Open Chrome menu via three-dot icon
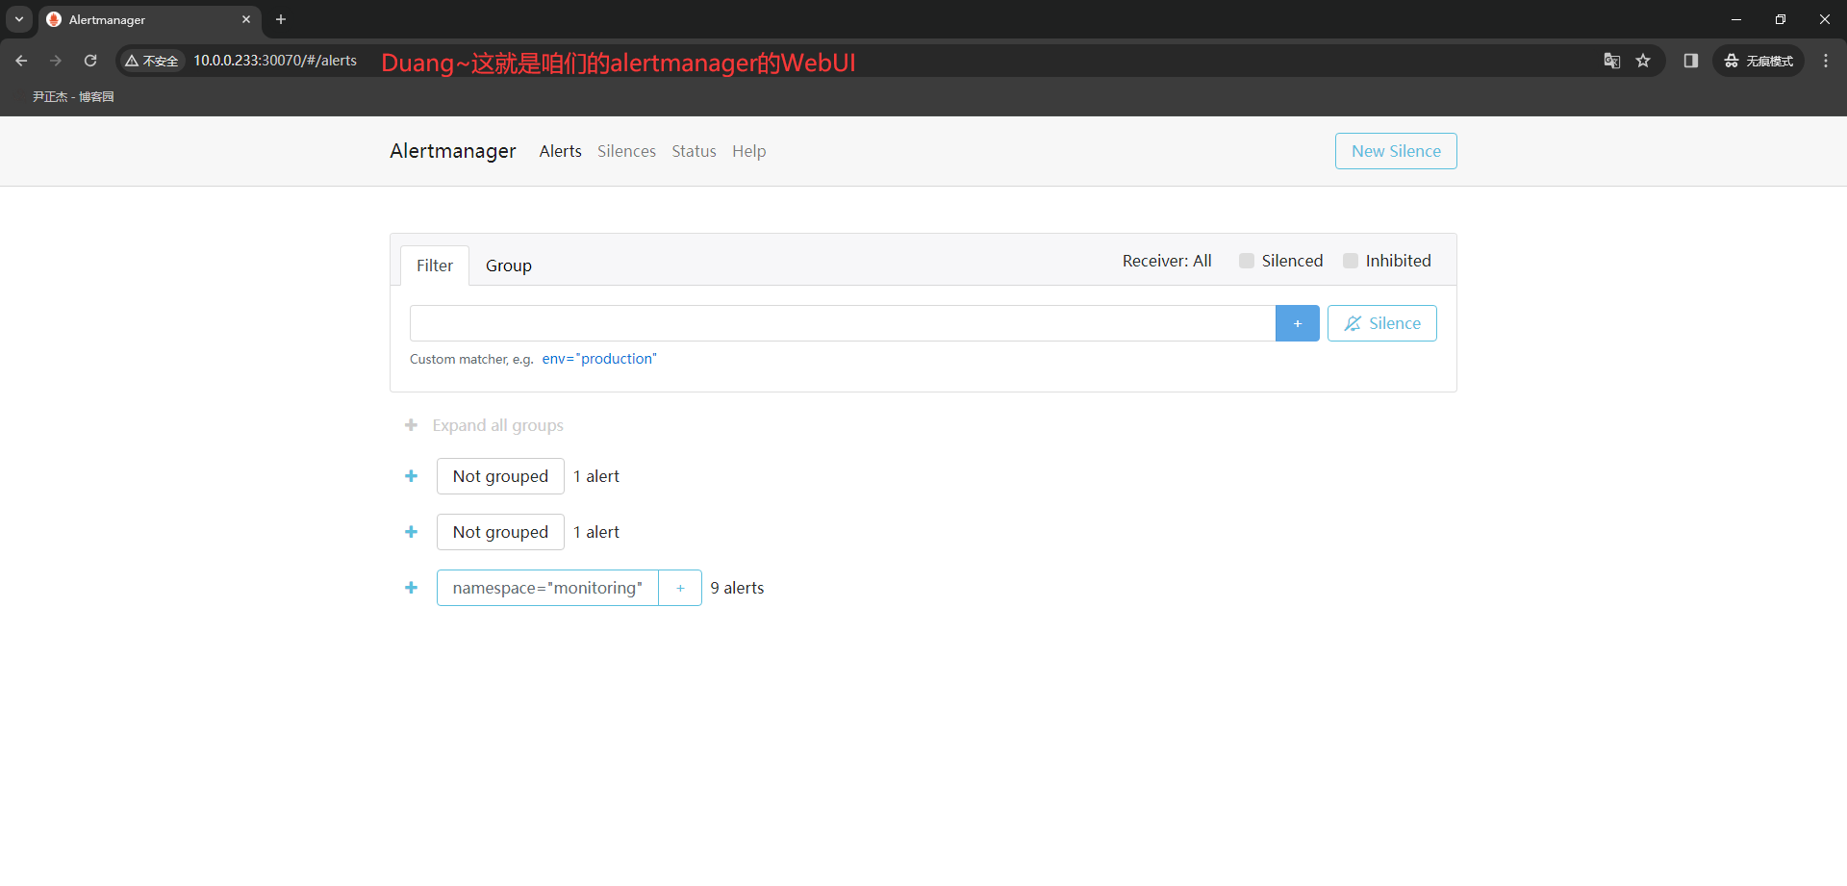 (x=1826, y=61)
